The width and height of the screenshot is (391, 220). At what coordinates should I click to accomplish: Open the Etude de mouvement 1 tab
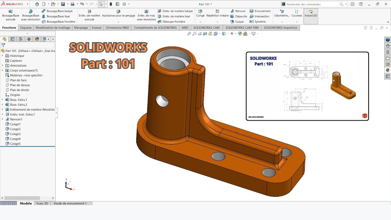[x=70, y=203]
